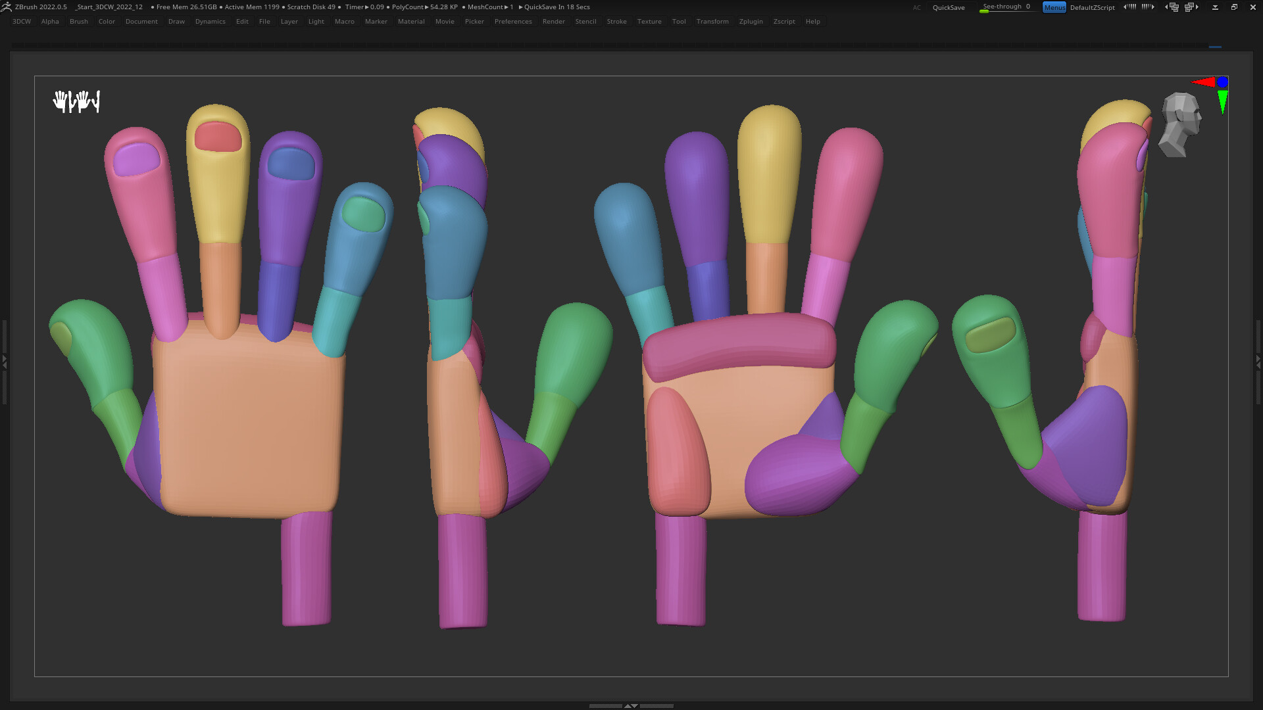The height and width of the screenshot is (710, 1263).
Task: Open the Zplugin menu
Action: (751, 21)
